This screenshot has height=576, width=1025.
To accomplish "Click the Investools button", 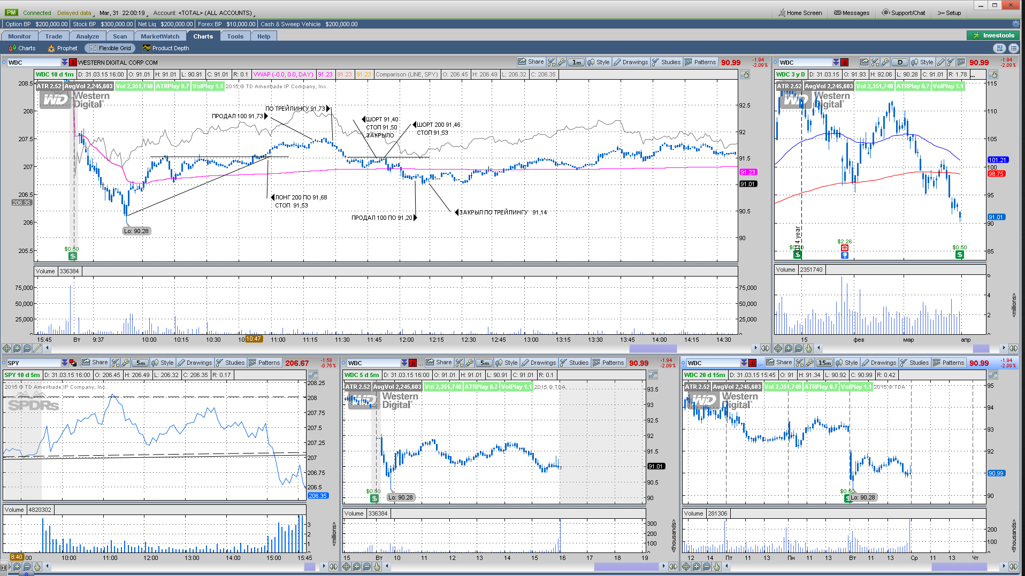I will (x=992, y=36).
